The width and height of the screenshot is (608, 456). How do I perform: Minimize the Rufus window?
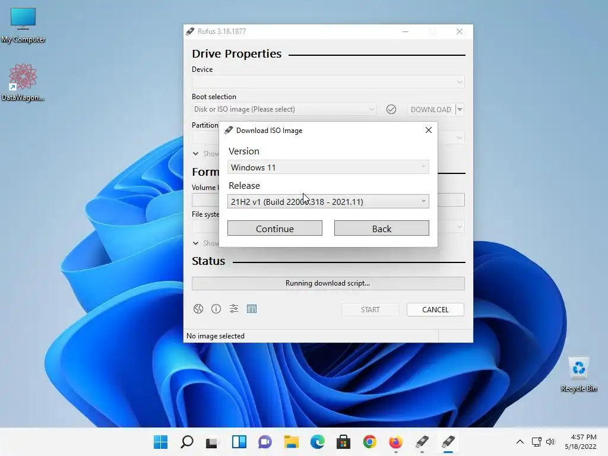(406, 31)
